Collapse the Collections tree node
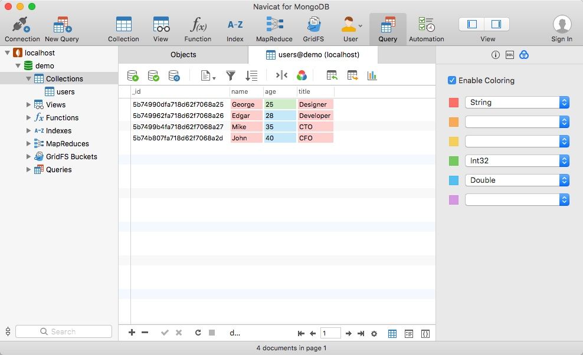This screenshot has width=583, height=355. pyautogui.click(x=28, y=79)
